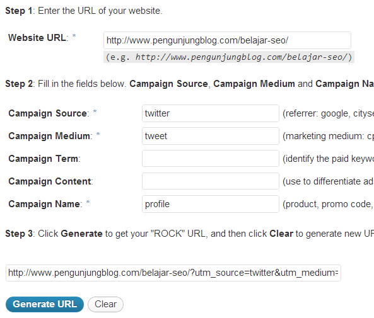Click the Website URL label

(38, 38)
